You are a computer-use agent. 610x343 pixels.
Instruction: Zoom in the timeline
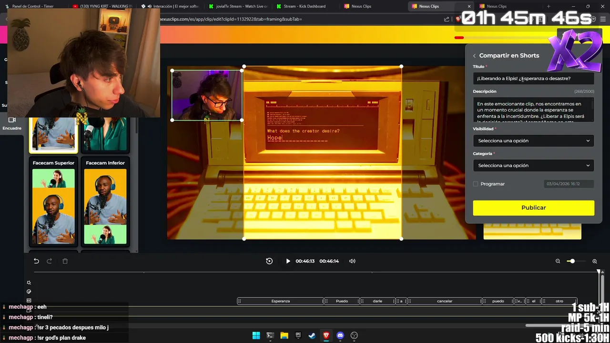(595, 261)
